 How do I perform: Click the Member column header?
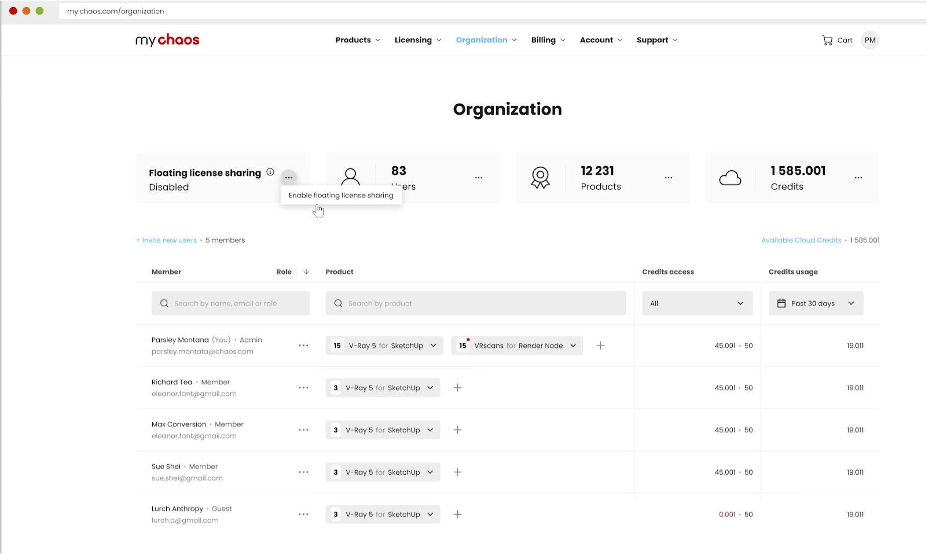pos(166,272)
